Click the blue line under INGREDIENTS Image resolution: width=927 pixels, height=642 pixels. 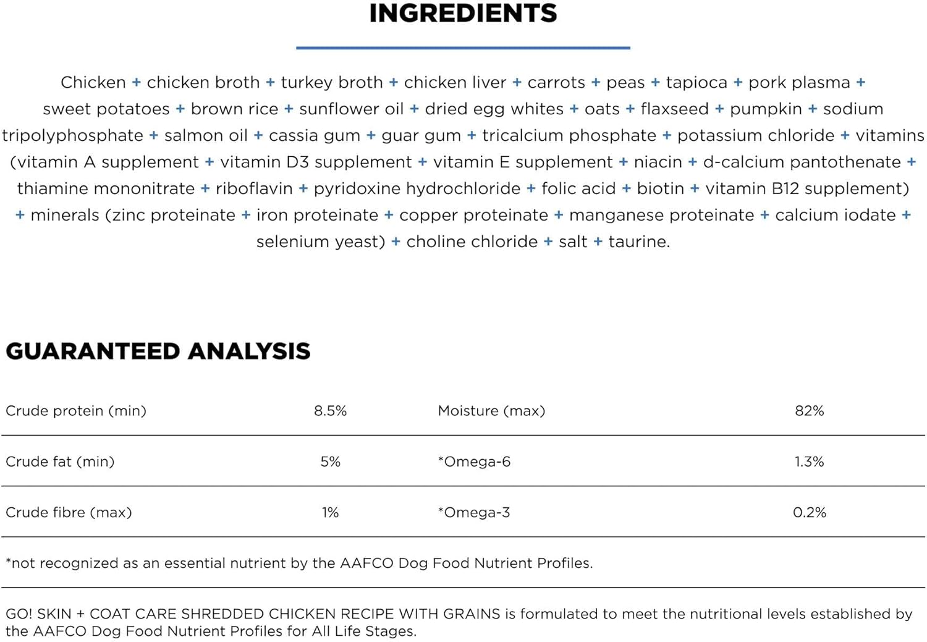click(x=463, y=48)
